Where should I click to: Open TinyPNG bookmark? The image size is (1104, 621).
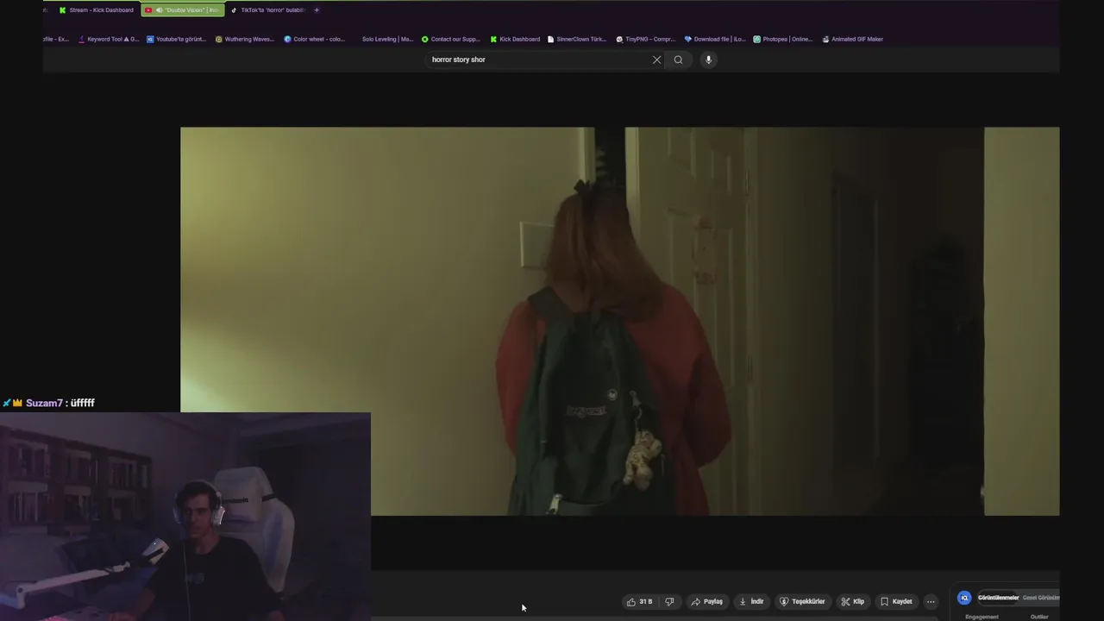tap(646, 39)
